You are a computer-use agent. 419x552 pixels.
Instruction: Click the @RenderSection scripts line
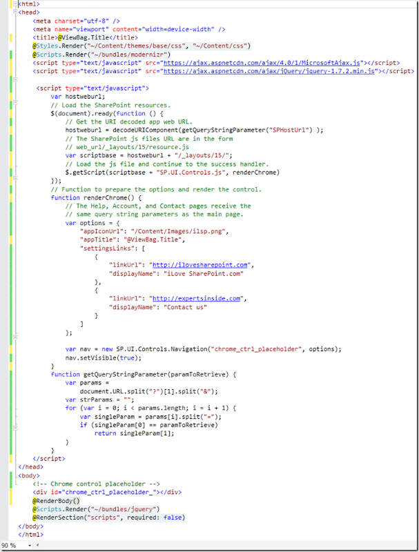click(x=109, y=518)
